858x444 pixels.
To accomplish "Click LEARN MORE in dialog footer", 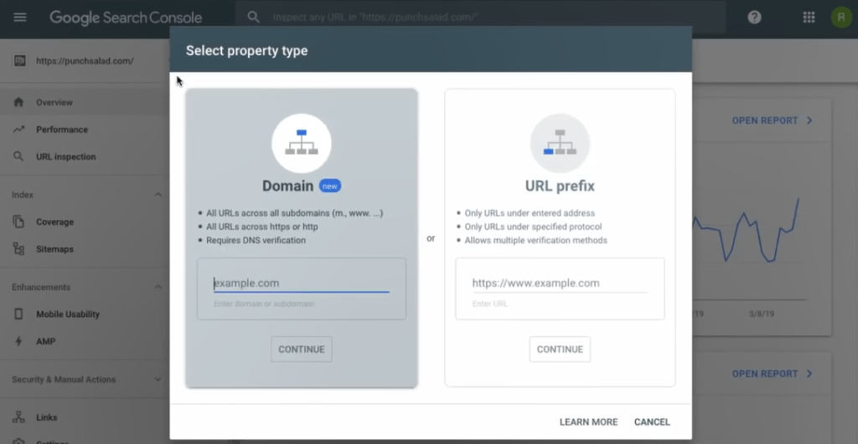I will pyautogui.click(x=588, y=422).
